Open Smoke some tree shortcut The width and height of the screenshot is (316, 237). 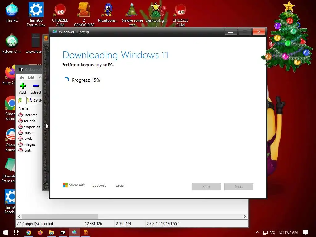pyautogui.click(x=132, y=15)
